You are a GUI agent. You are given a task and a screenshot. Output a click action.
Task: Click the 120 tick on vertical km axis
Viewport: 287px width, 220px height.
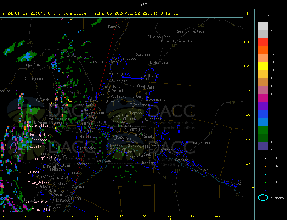pyautogui.click(x=247, y=42)
